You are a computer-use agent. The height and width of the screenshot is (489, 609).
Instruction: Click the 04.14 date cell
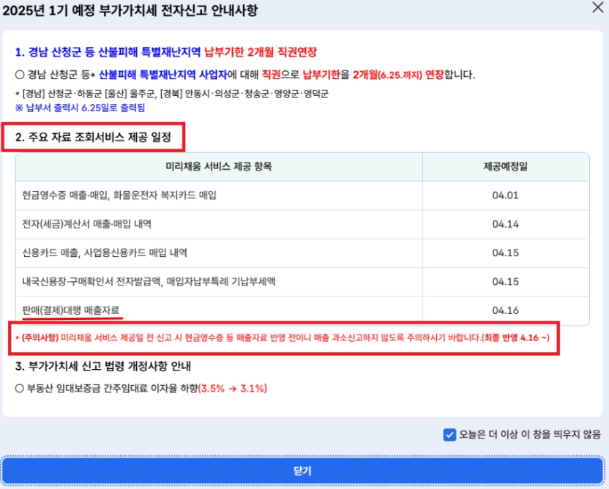505,223
